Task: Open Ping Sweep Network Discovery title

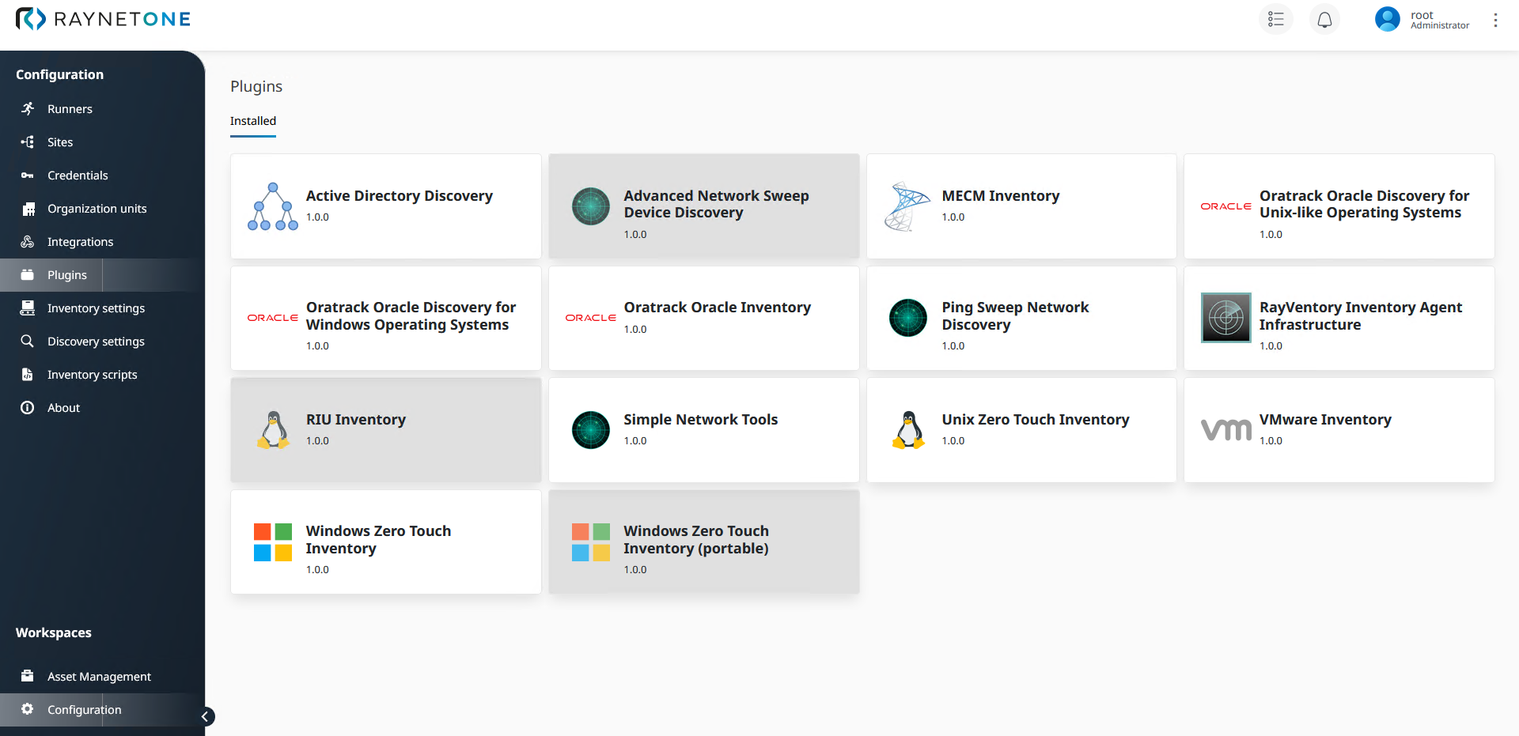Action: tap(1015, 315)
